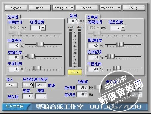Toggle the Mix input button
Image resolution: width=151 pixels, height=114 pixels.
pos(12,85)
